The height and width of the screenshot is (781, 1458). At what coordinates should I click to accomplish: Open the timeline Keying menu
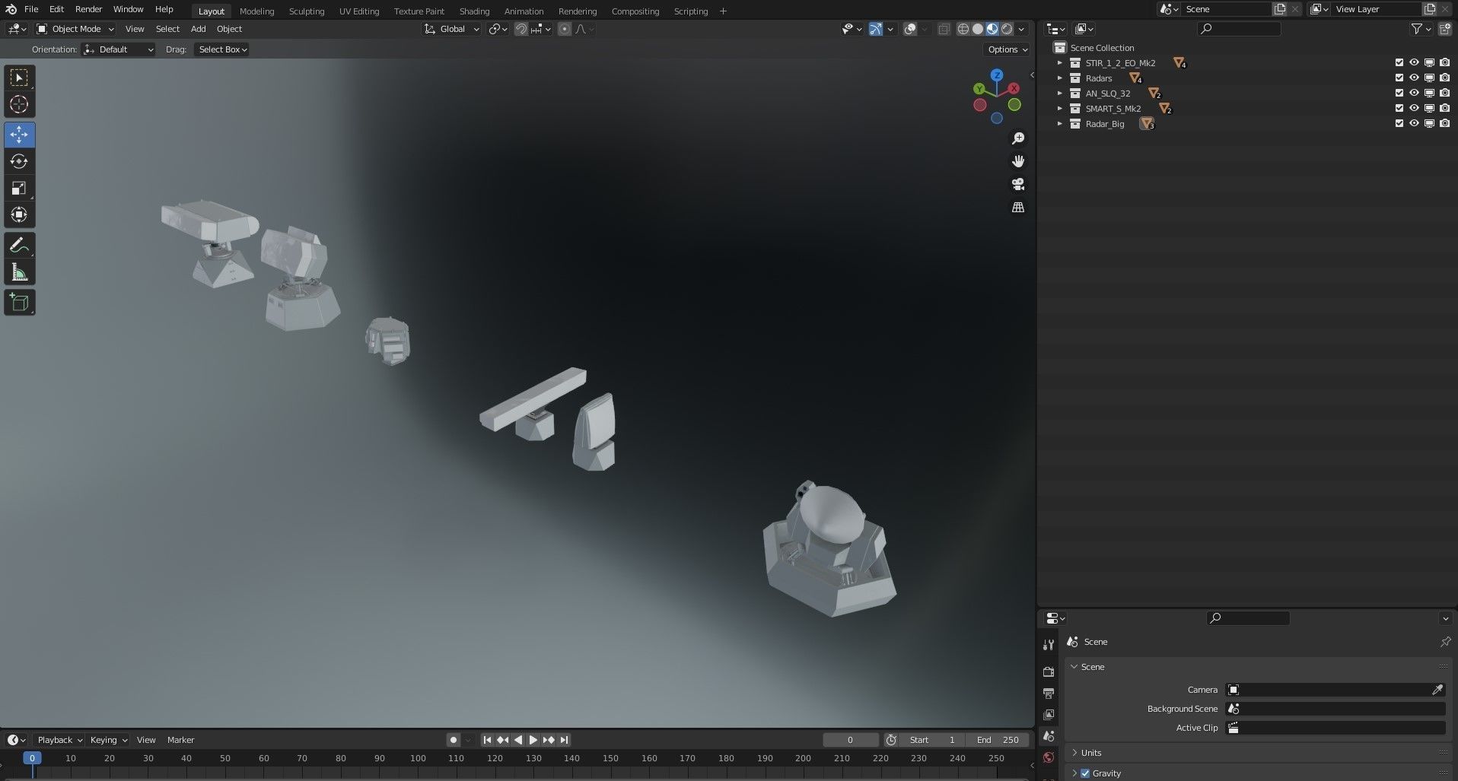108,740
